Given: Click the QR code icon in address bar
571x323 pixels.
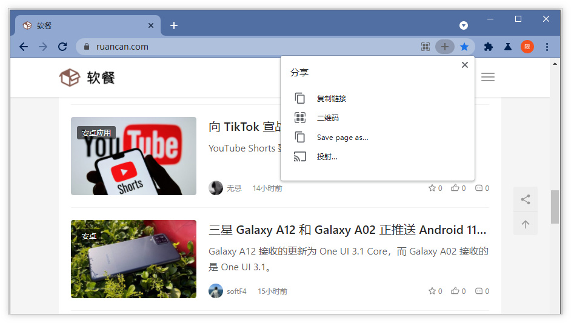Looking at the screenshot, I should click(x=426, y=47).
